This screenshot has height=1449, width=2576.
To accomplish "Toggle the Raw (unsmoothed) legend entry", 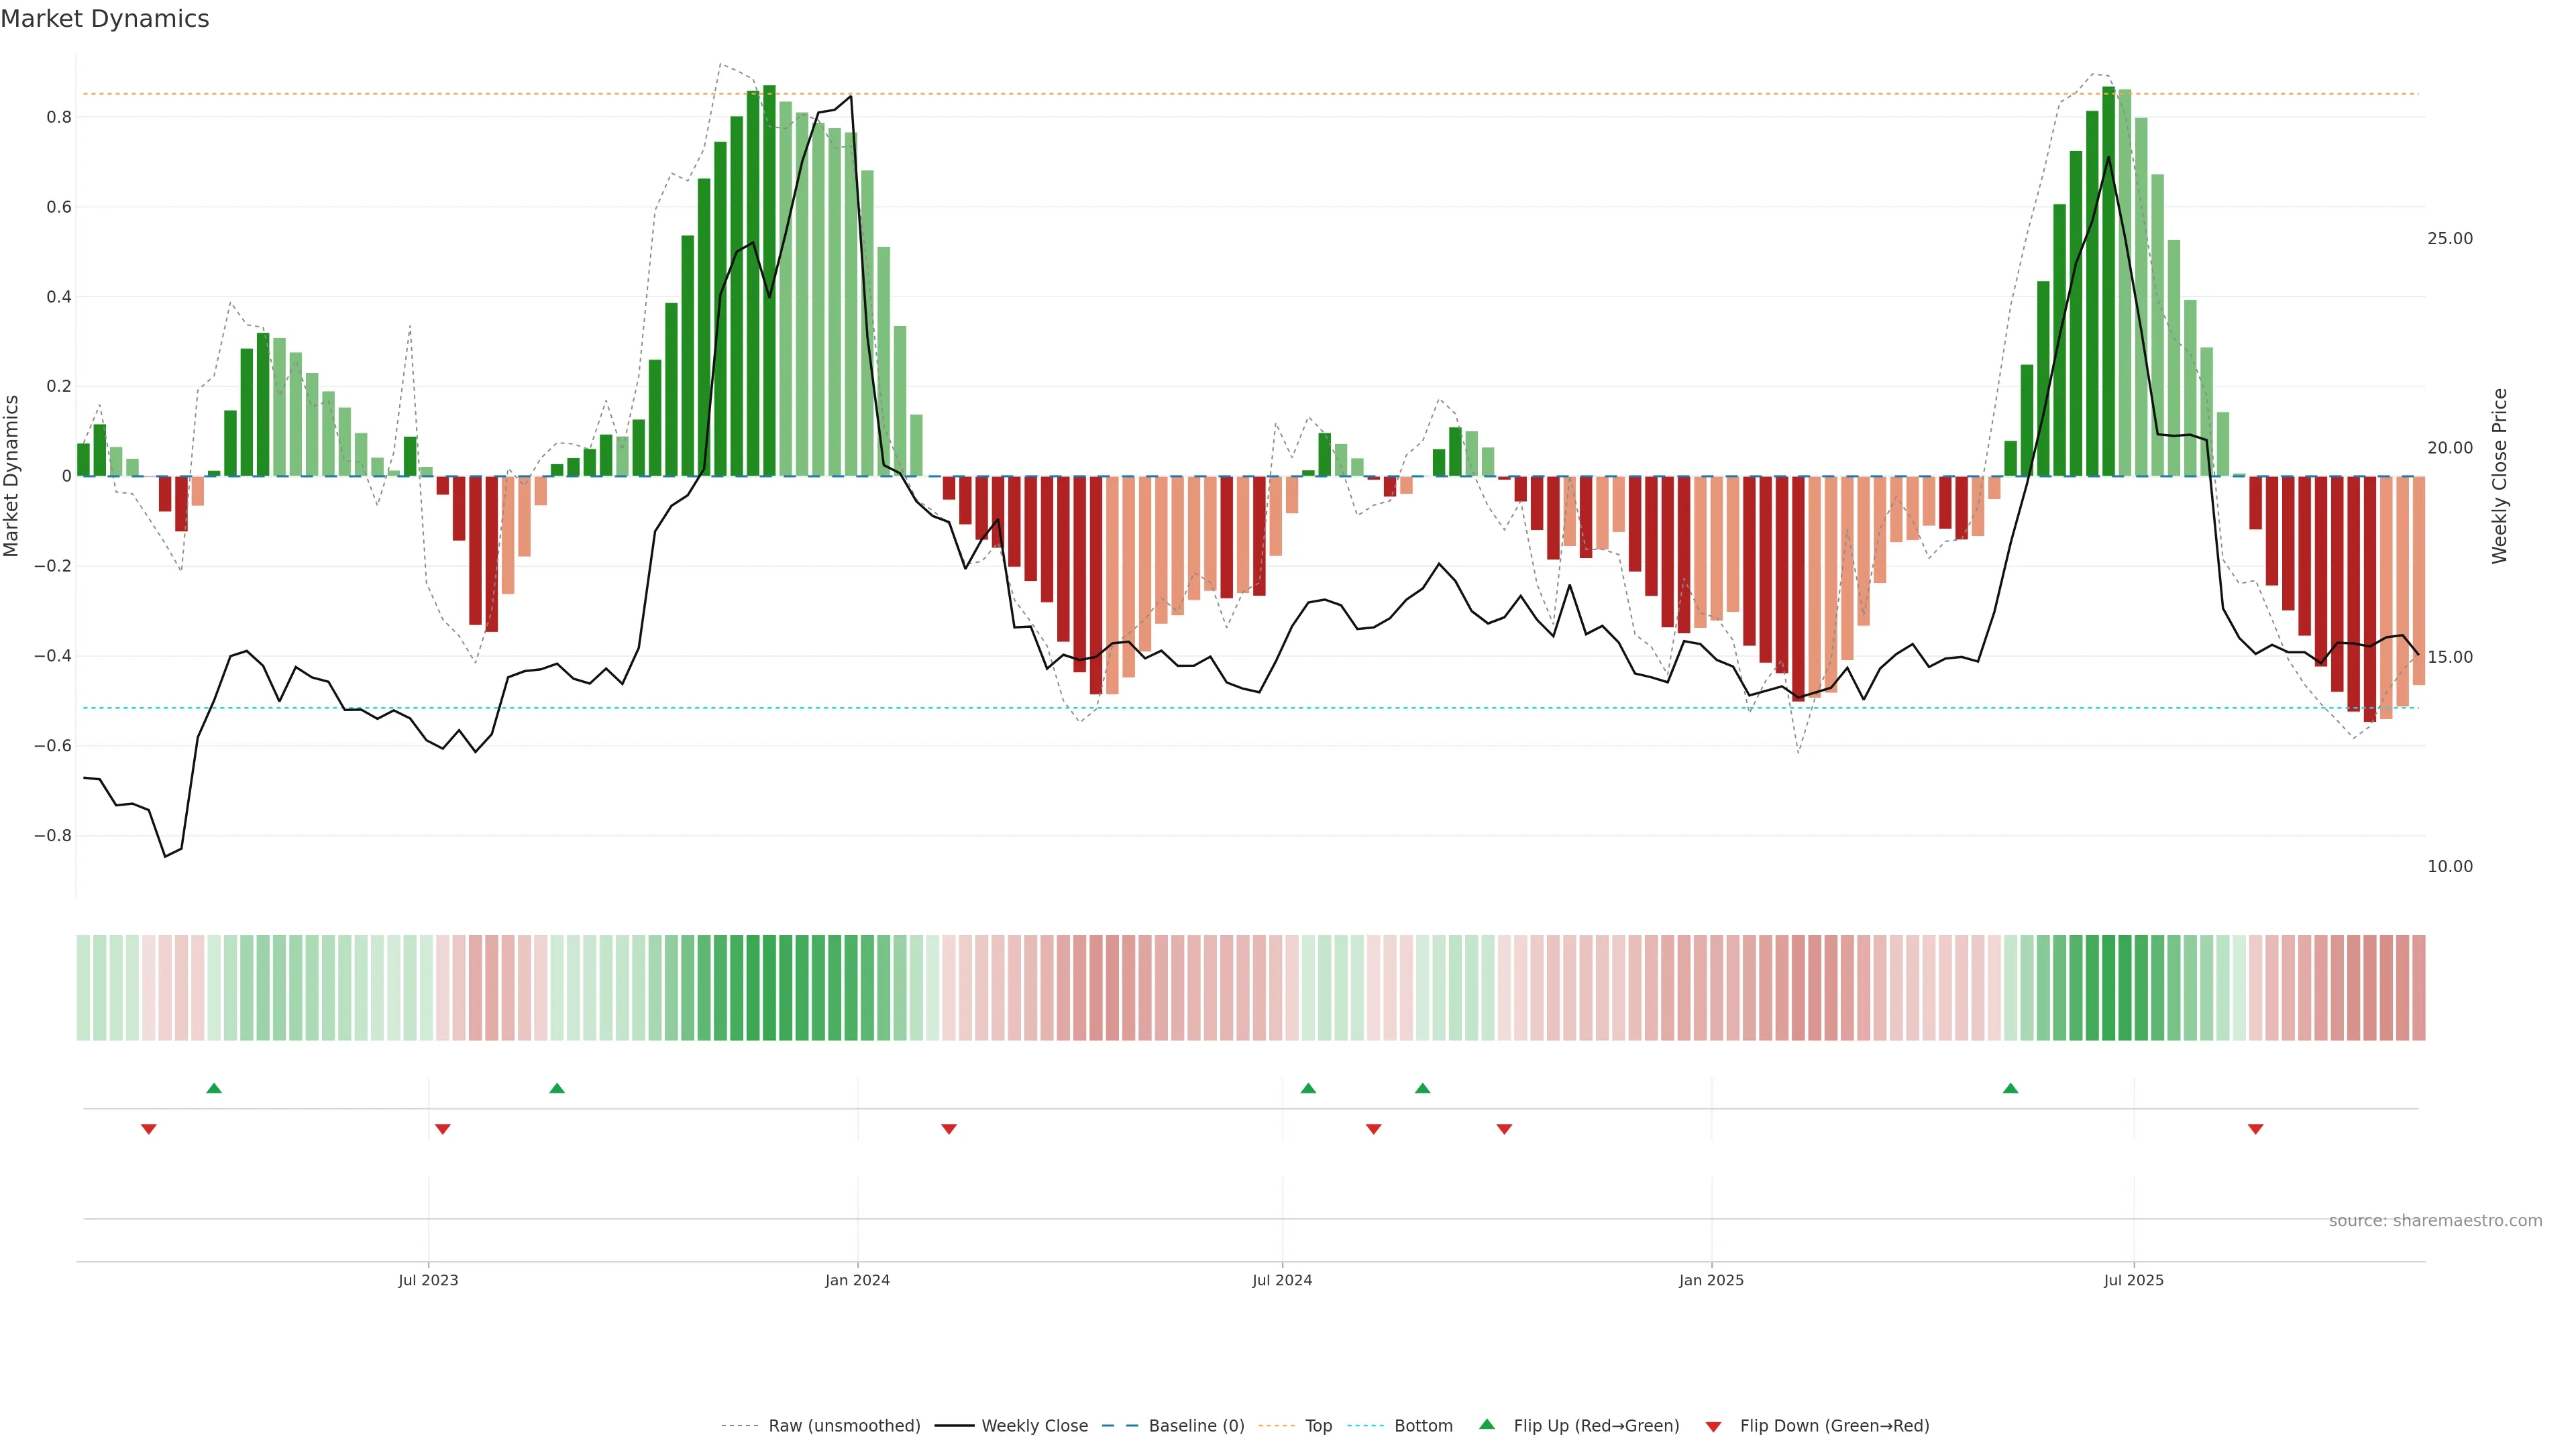I will point(844,1426).
